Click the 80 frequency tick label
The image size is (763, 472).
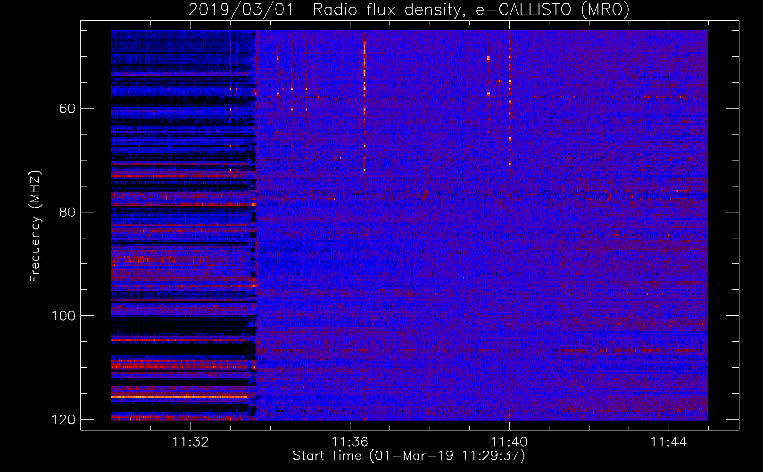67,212
